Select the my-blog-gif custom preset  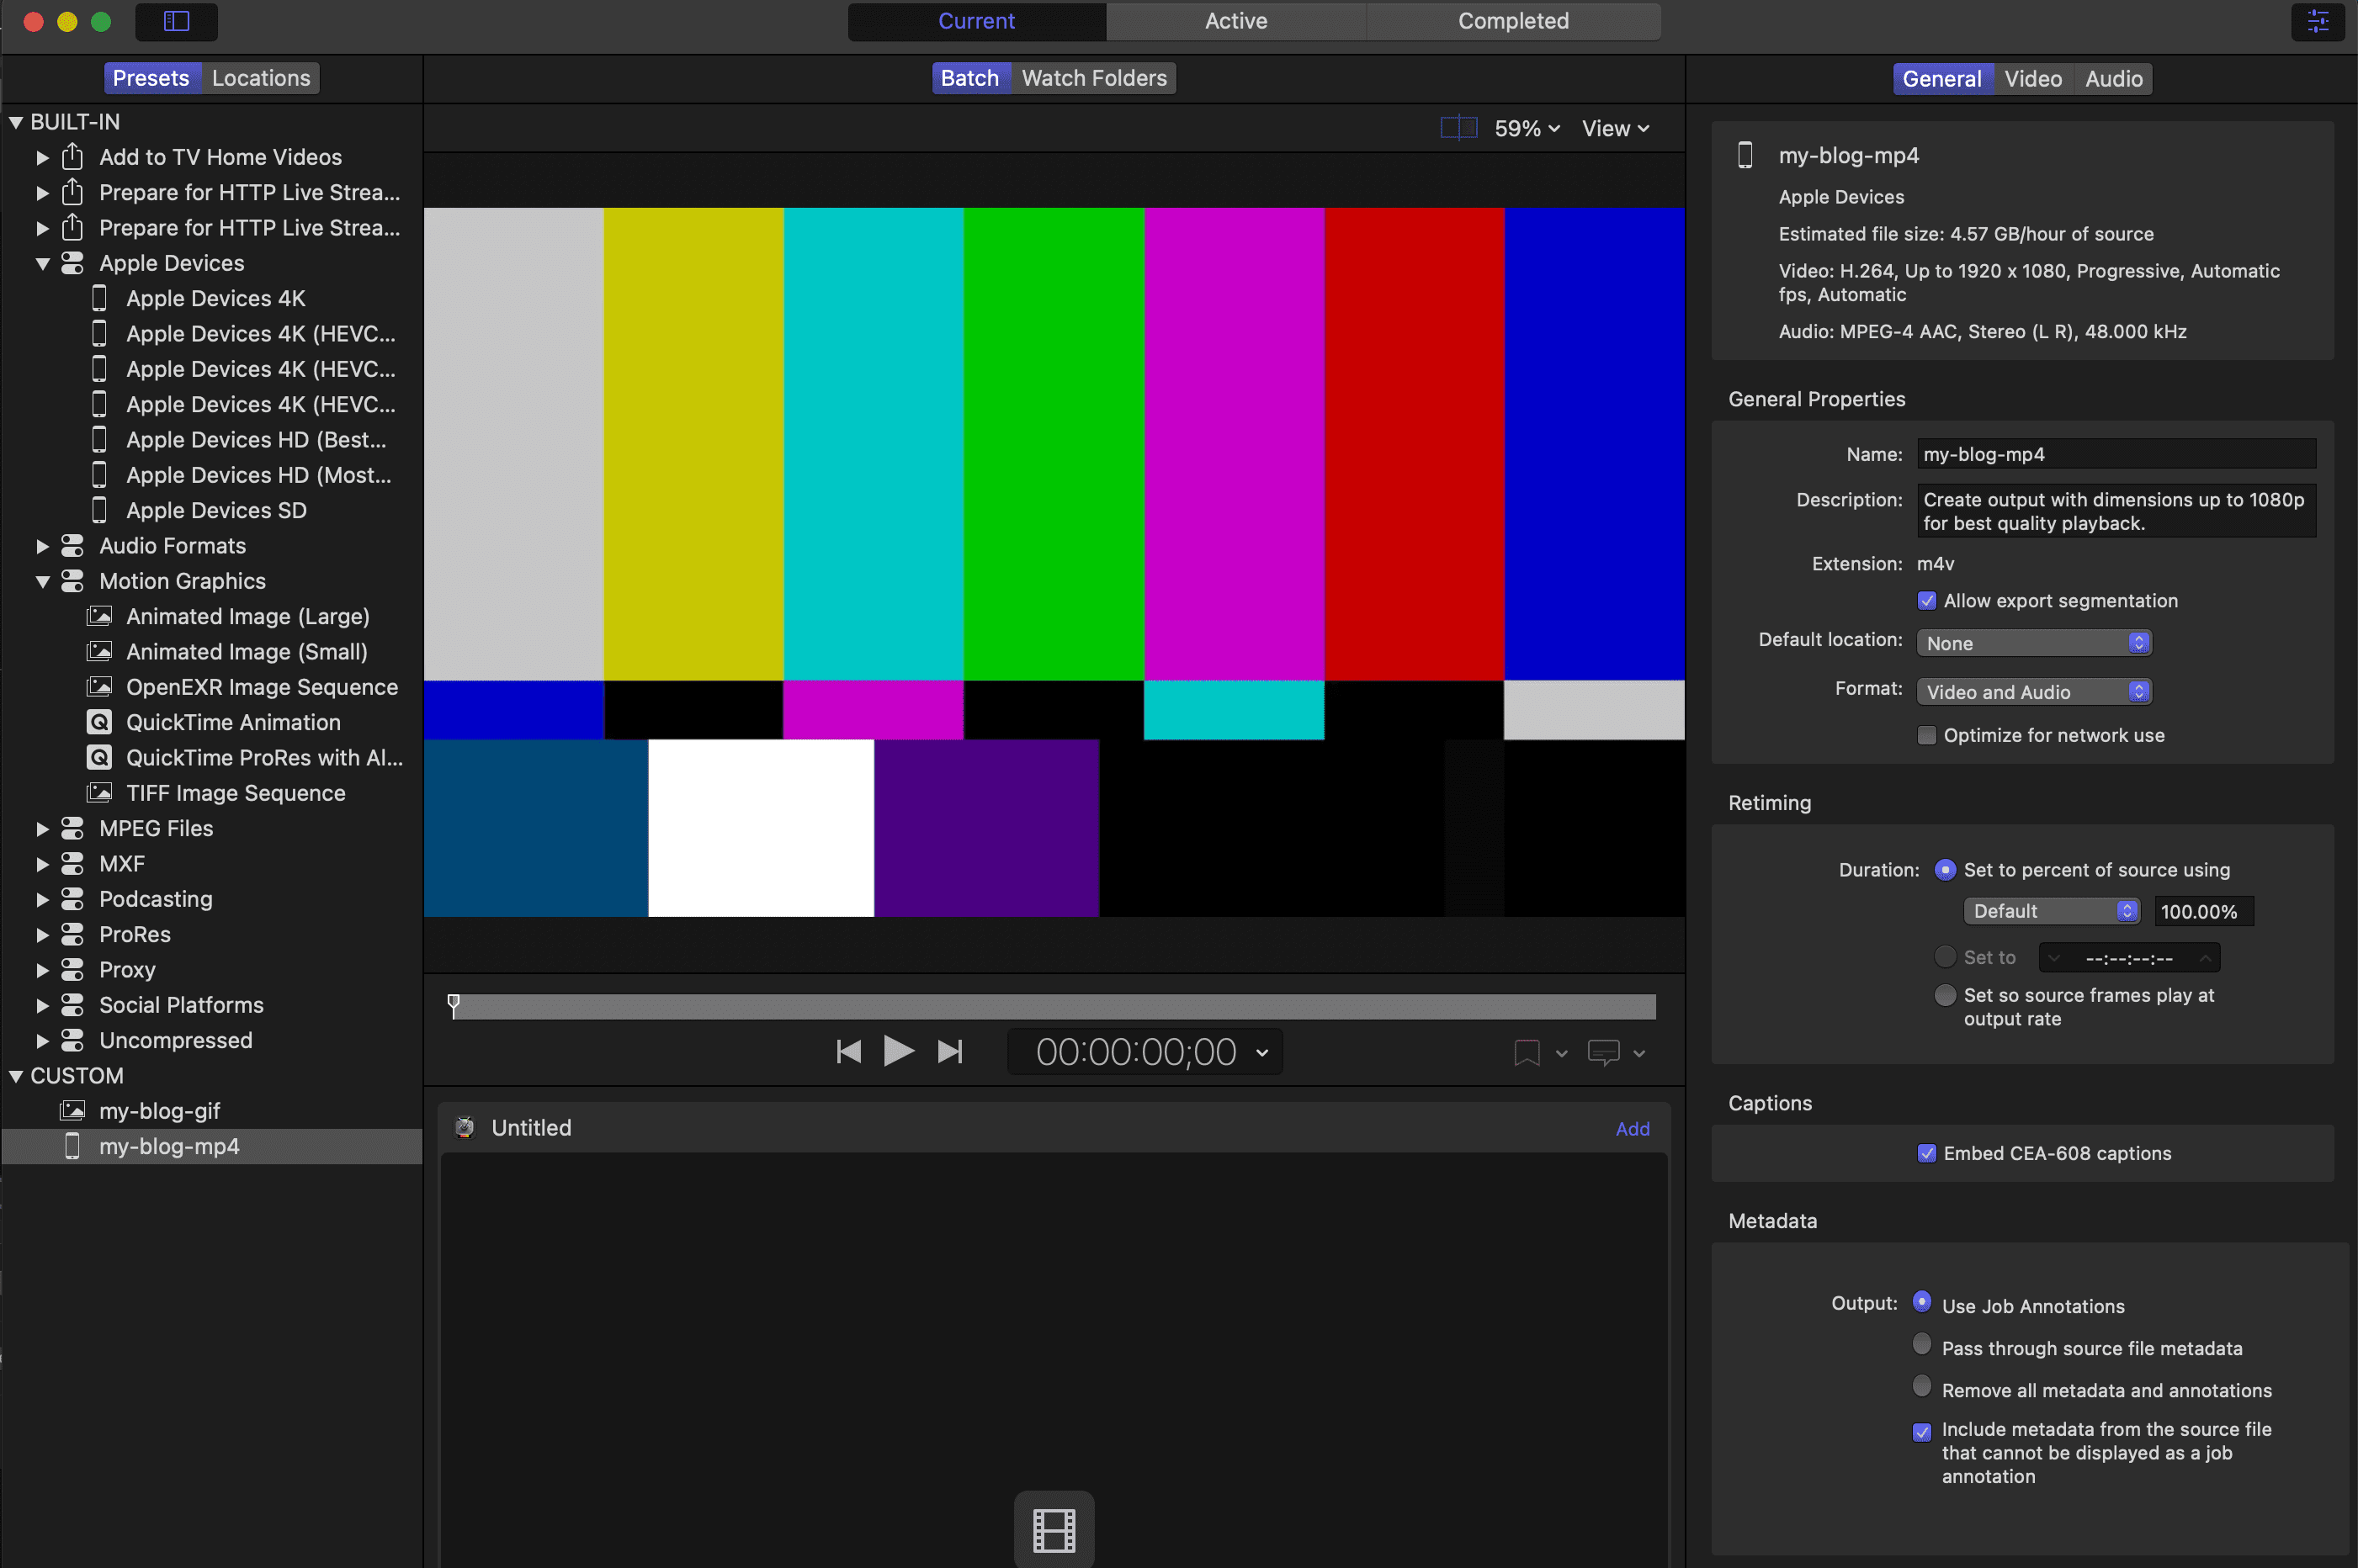coord(159,1111)
